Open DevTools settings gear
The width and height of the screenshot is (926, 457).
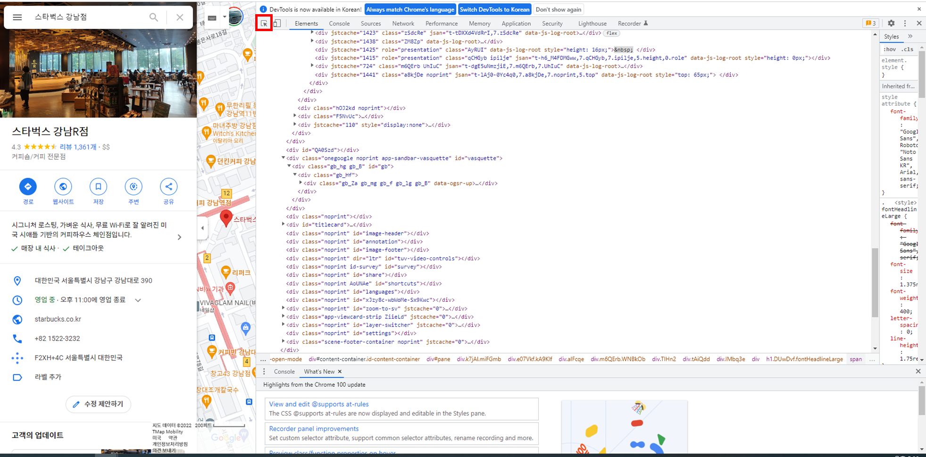[891, 23]
